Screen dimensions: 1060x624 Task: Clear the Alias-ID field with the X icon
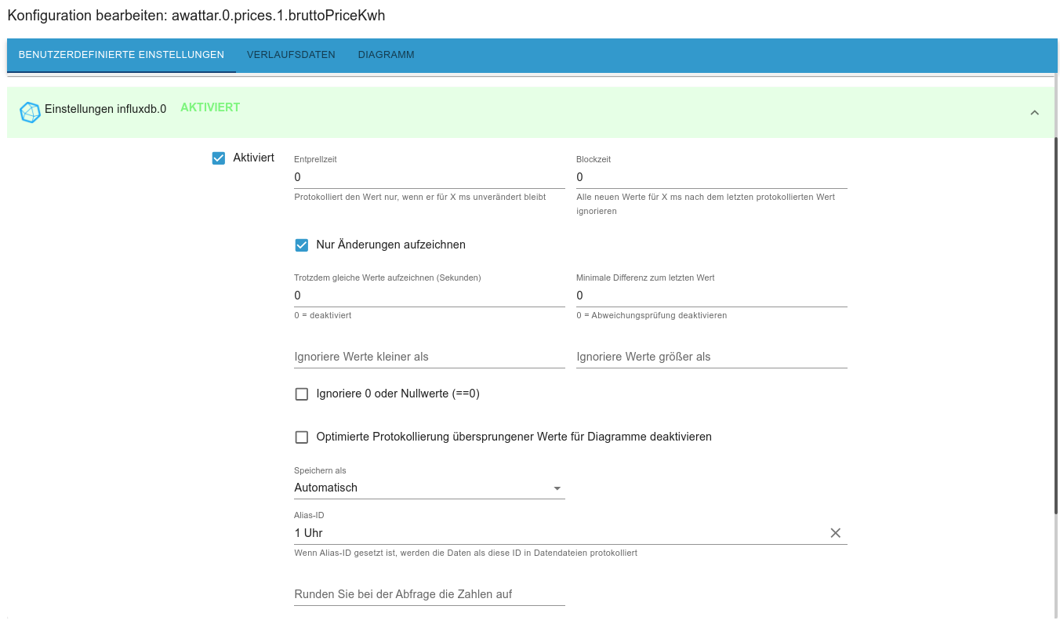[x=836, y=533]
